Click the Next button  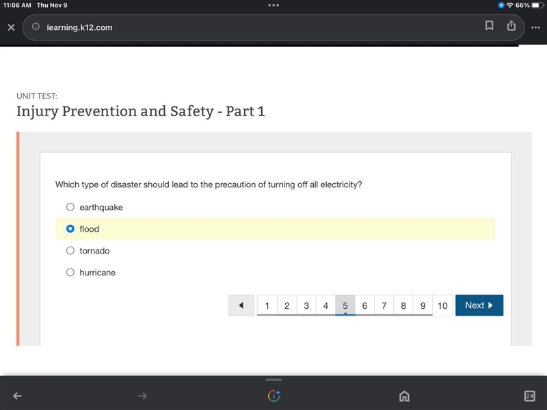click(x=479, y=305)
